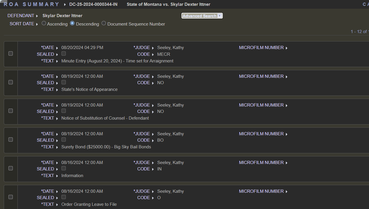This screenshot has height=209, width=369.
Task: Click CODE arrow beside O in last row
Action: (x=153, y=198)
